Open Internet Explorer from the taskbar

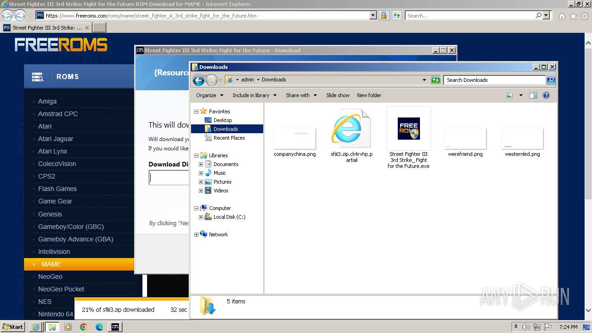36,327
